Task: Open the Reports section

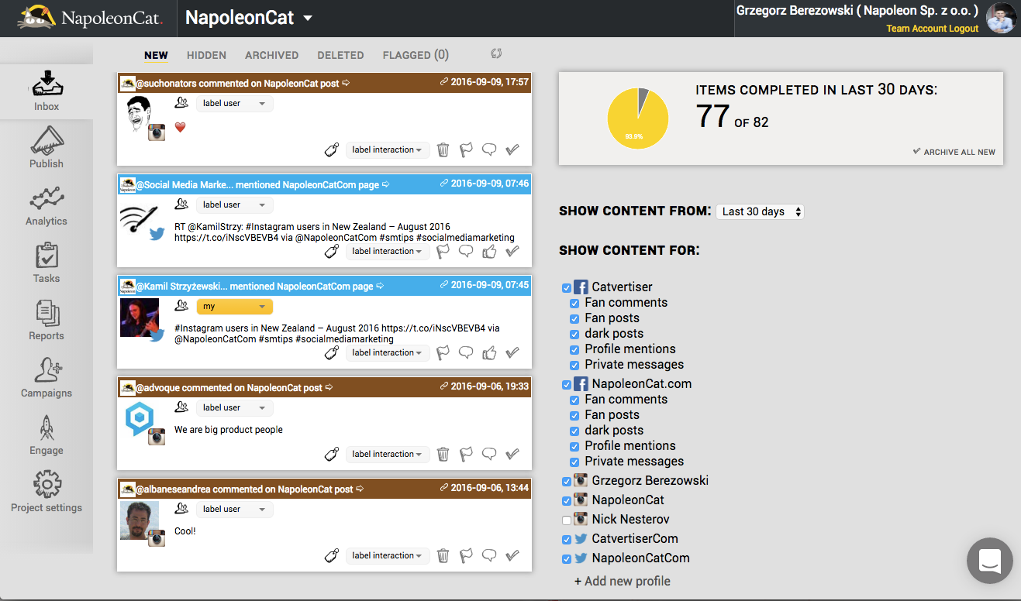Action: [x=47, y=321]
